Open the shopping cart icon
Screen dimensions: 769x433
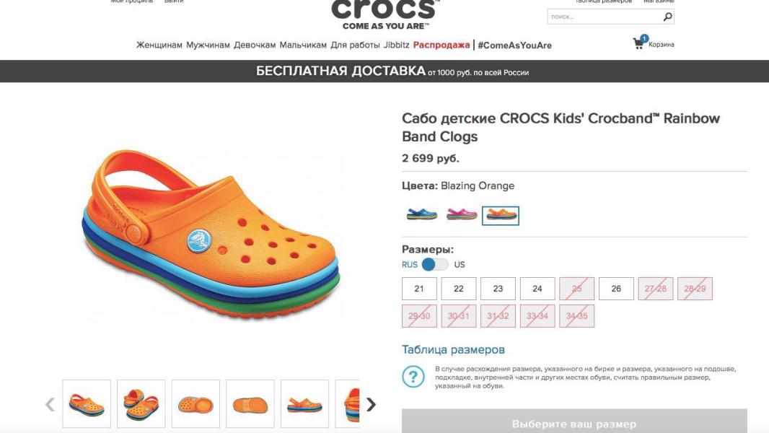[x=638, y=43]
